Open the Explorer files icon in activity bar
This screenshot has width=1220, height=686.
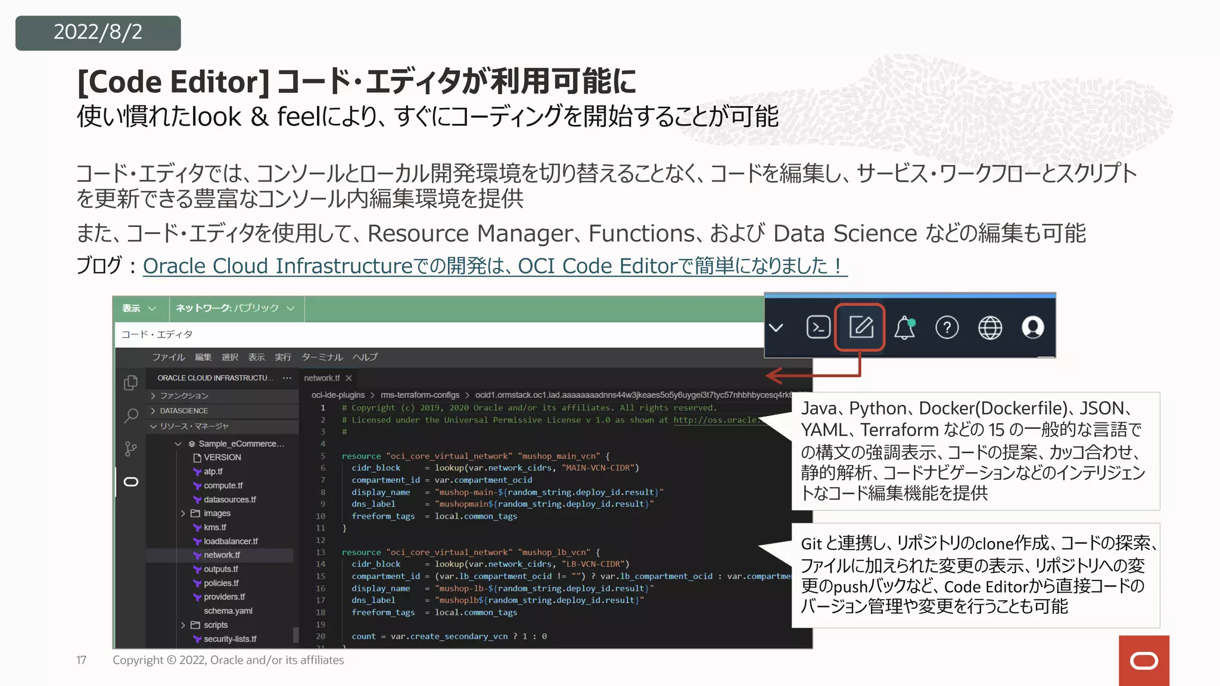pos(130,382)
